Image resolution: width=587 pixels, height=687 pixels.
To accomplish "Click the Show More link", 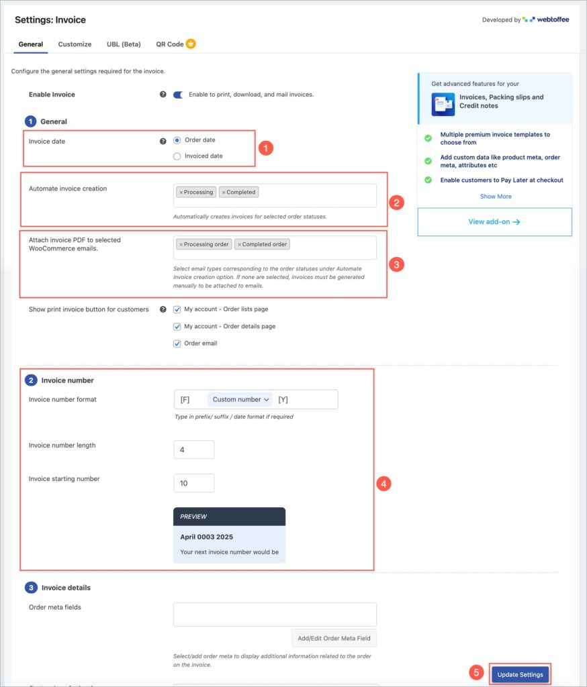I will (495, 197).
